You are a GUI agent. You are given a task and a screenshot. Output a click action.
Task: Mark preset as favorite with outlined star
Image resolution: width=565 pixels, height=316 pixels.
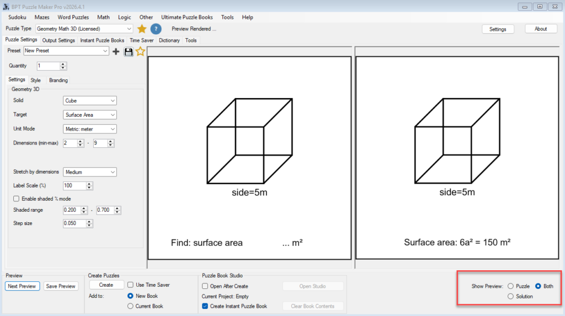[x=140, y=51]
